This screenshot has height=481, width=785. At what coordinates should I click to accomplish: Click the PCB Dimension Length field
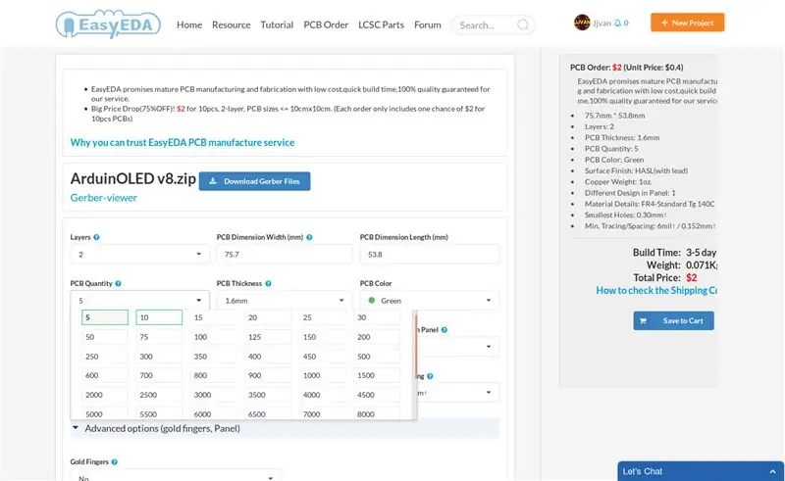(x=430, y=254)
